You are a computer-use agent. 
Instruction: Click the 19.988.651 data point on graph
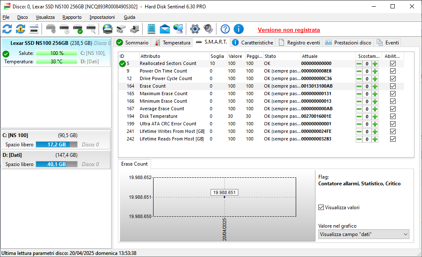(x=224, y=197)
